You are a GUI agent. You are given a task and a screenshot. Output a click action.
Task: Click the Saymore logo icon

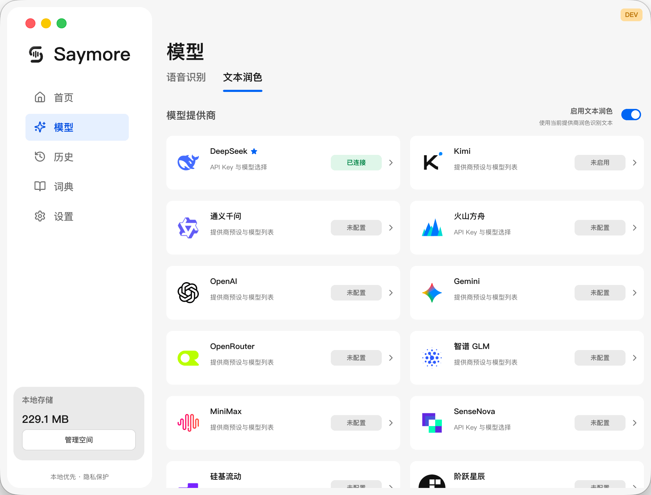point(36,54)
